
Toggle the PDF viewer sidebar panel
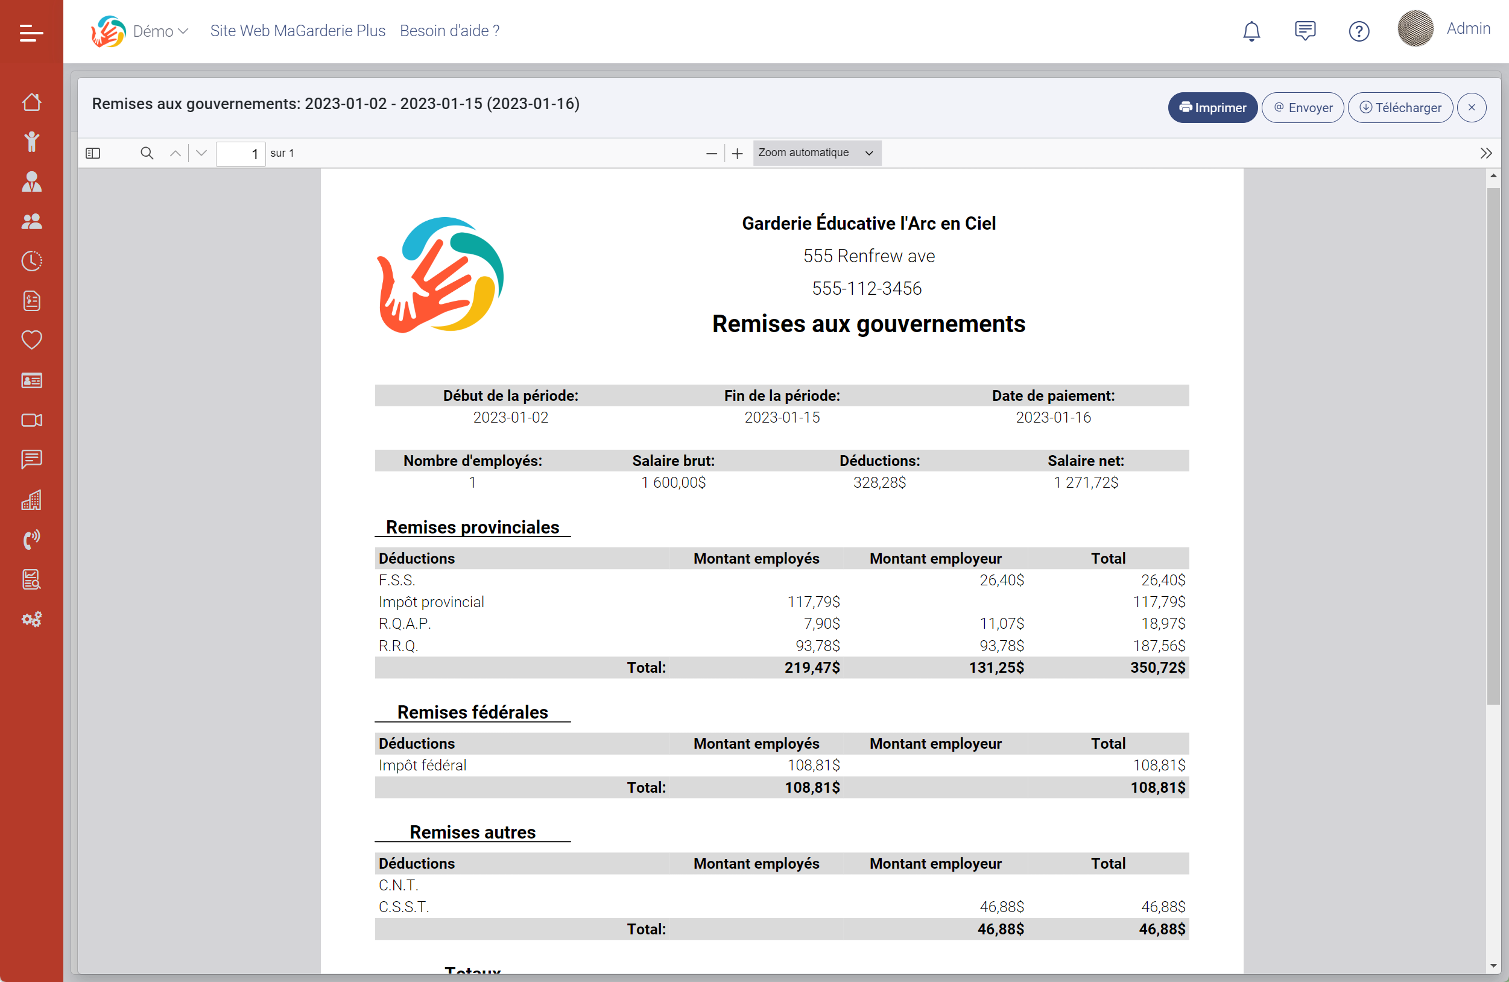93,153
